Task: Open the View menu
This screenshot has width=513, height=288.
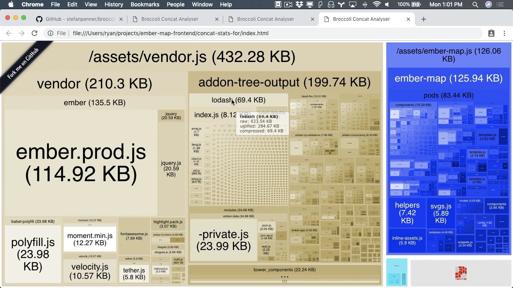Action: 91,4
